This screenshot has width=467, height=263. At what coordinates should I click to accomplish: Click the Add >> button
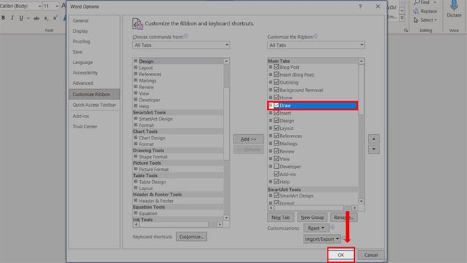[x=248, y=139]
